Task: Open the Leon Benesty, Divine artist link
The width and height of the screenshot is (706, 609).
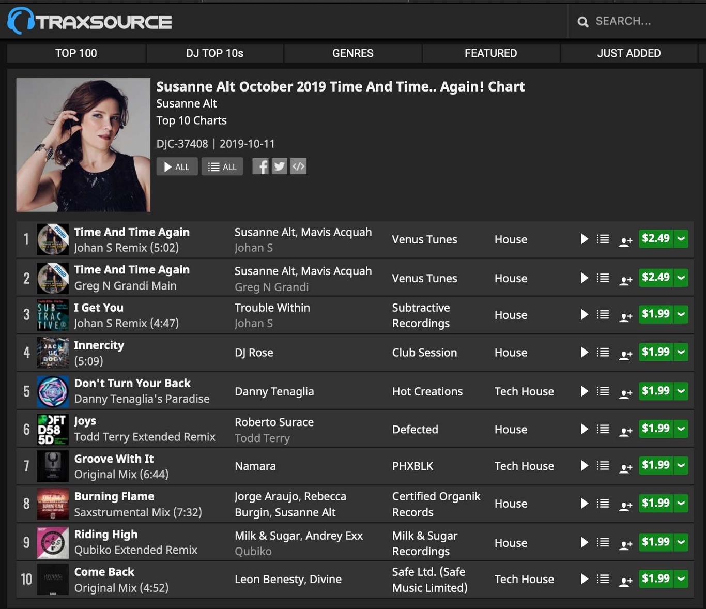Action: pyautogui.click(x=288, y=579)
